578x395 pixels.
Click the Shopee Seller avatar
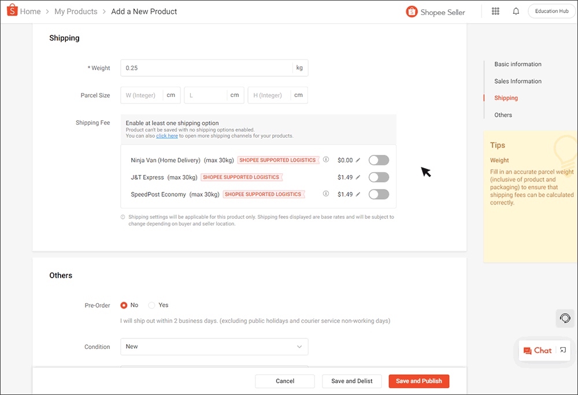click(x=412, y=11)
